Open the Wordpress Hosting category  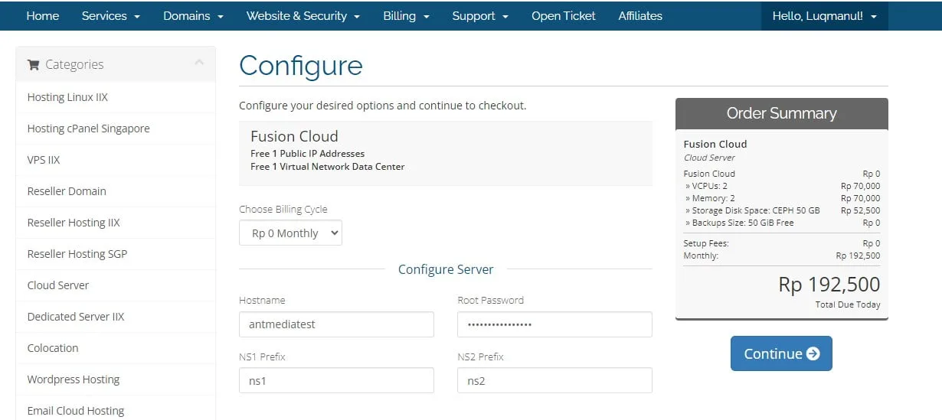pyautogui.click(x=74, y=379)
